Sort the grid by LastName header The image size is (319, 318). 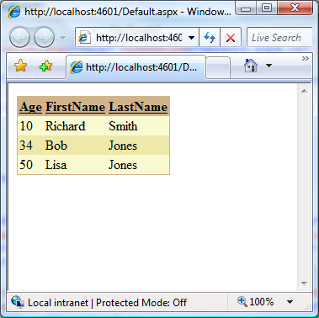[138, 107]
